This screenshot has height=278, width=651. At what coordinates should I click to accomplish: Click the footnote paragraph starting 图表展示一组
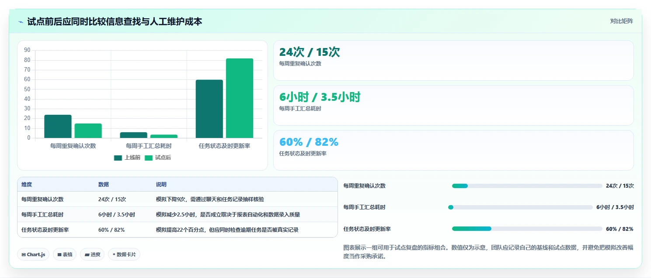[x=488, y=252]
